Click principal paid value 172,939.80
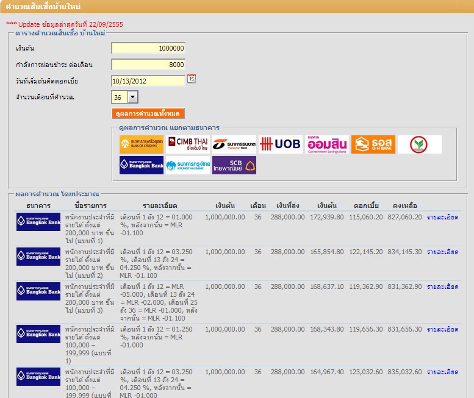 point(327,217)
